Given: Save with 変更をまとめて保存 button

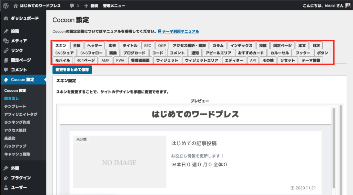Looking at the screenshot, I should click(x=72, y=70).
